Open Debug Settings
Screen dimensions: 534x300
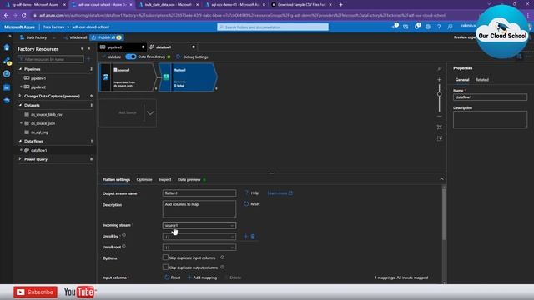click(192, 57)
